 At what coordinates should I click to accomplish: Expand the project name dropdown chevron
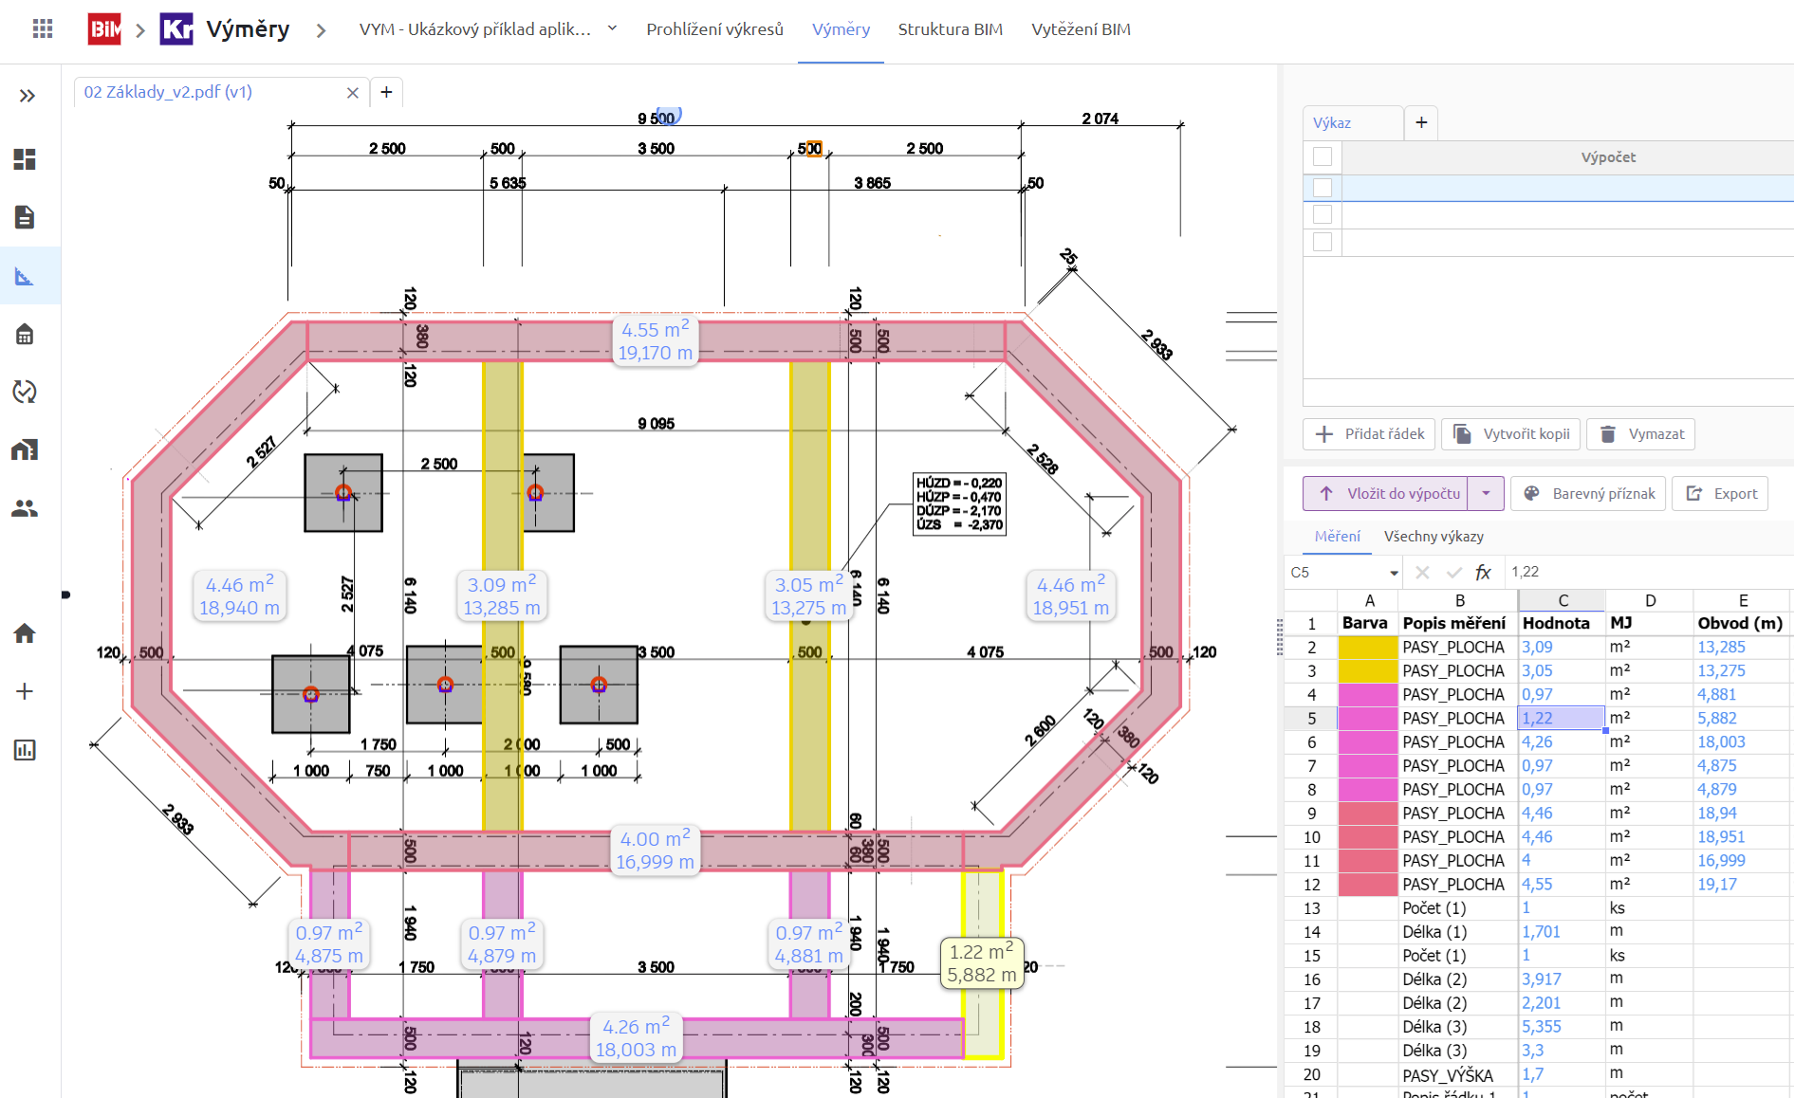(x=612, y=28)
